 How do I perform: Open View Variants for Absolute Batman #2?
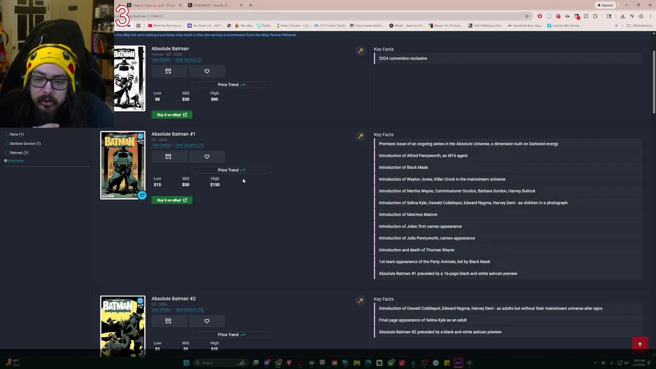click(x=189, y=310)
